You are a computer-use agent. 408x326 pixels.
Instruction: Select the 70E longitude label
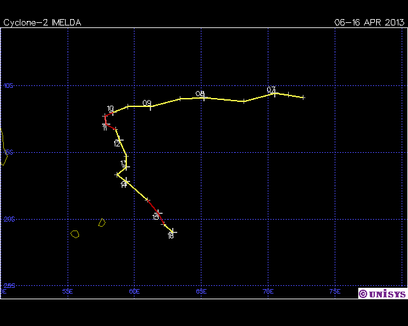268,292
